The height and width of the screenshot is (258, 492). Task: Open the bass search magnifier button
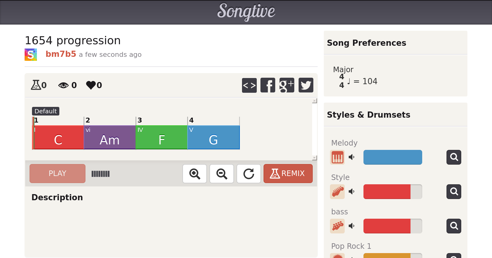click(454, 226)
